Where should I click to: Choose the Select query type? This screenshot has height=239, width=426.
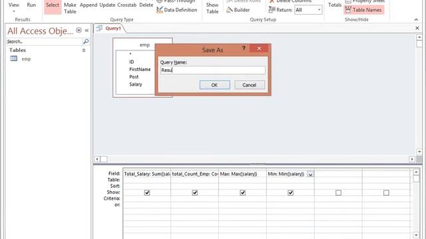click(x=53, y=7)
